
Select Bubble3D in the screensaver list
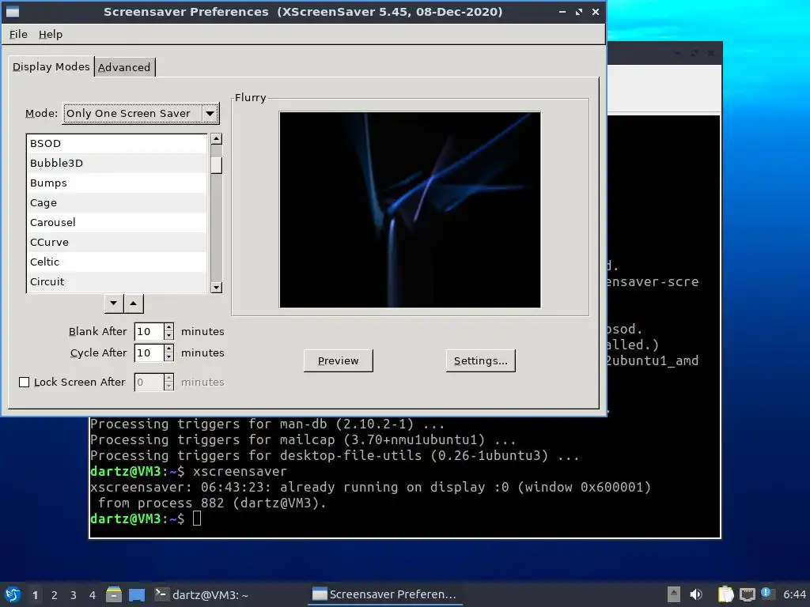click(117, 163)
